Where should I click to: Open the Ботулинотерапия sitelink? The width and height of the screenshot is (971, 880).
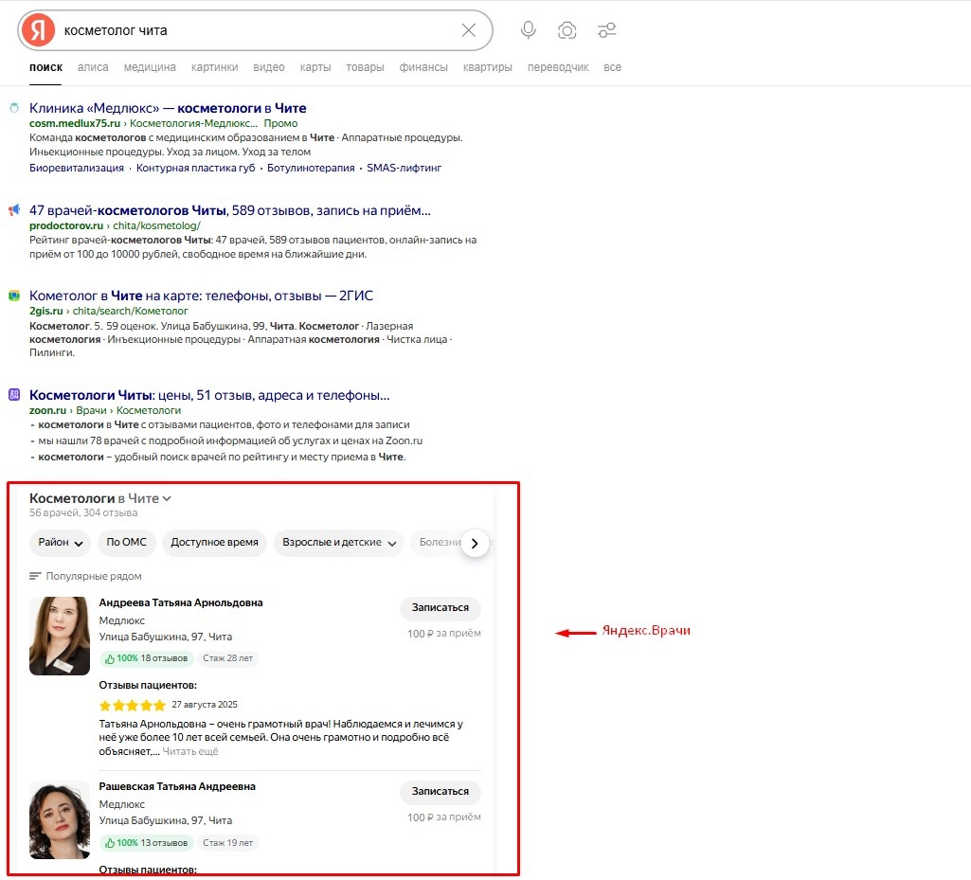click(x=311, y=168)
